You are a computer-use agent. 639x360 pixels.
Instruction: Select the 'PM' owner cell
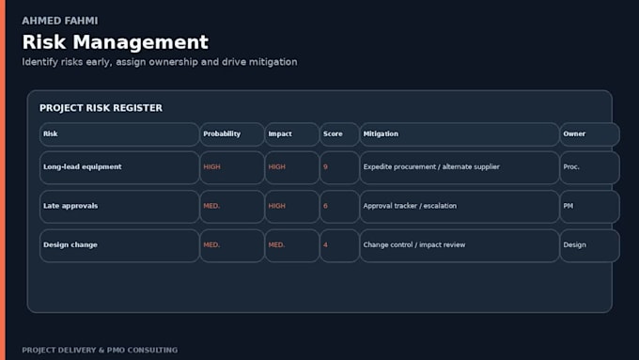coord(590,207)
